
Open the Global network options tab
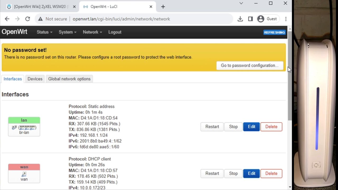click(69, 79)
